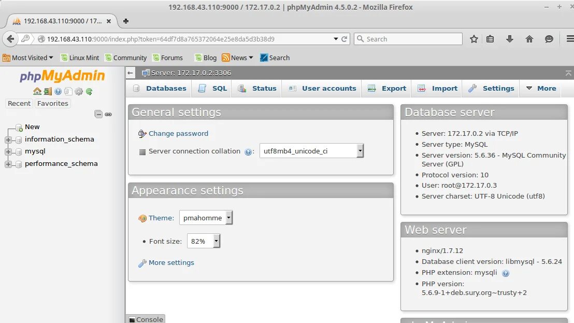The image size is (574, 323).
Task: Expand the performance_schema tree node
Action: [x=8, y=164]
